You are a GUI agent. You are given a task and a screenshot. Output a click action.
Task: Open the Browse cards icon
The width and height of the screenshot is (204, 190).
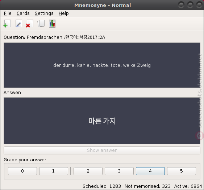[41, 24]
